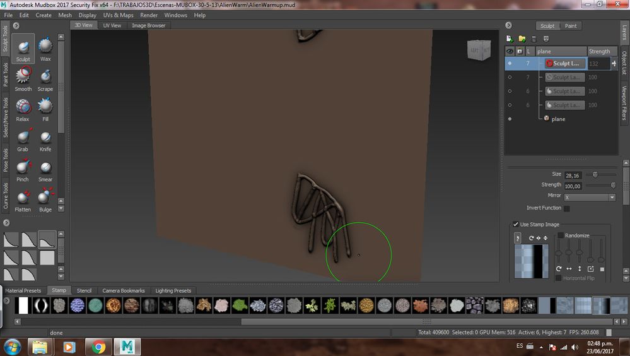Click the horizontal flip stamp arrow icon
The width and height of the screenshot is (630, 356).
click(x=539, y=238)
